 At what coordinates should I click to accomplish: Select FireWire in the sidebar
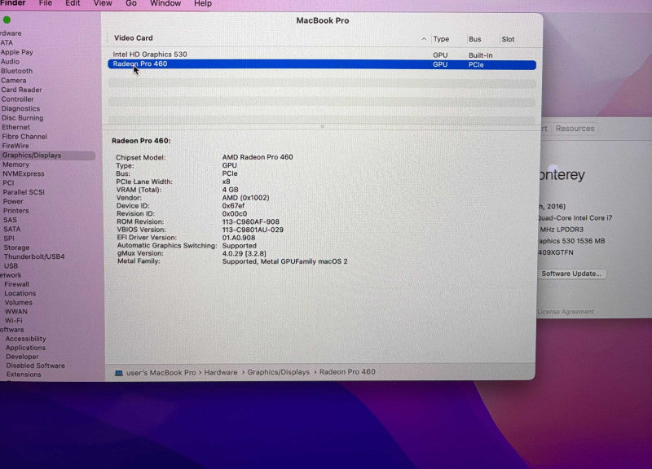pyautogui.click(x=15, y=146)
